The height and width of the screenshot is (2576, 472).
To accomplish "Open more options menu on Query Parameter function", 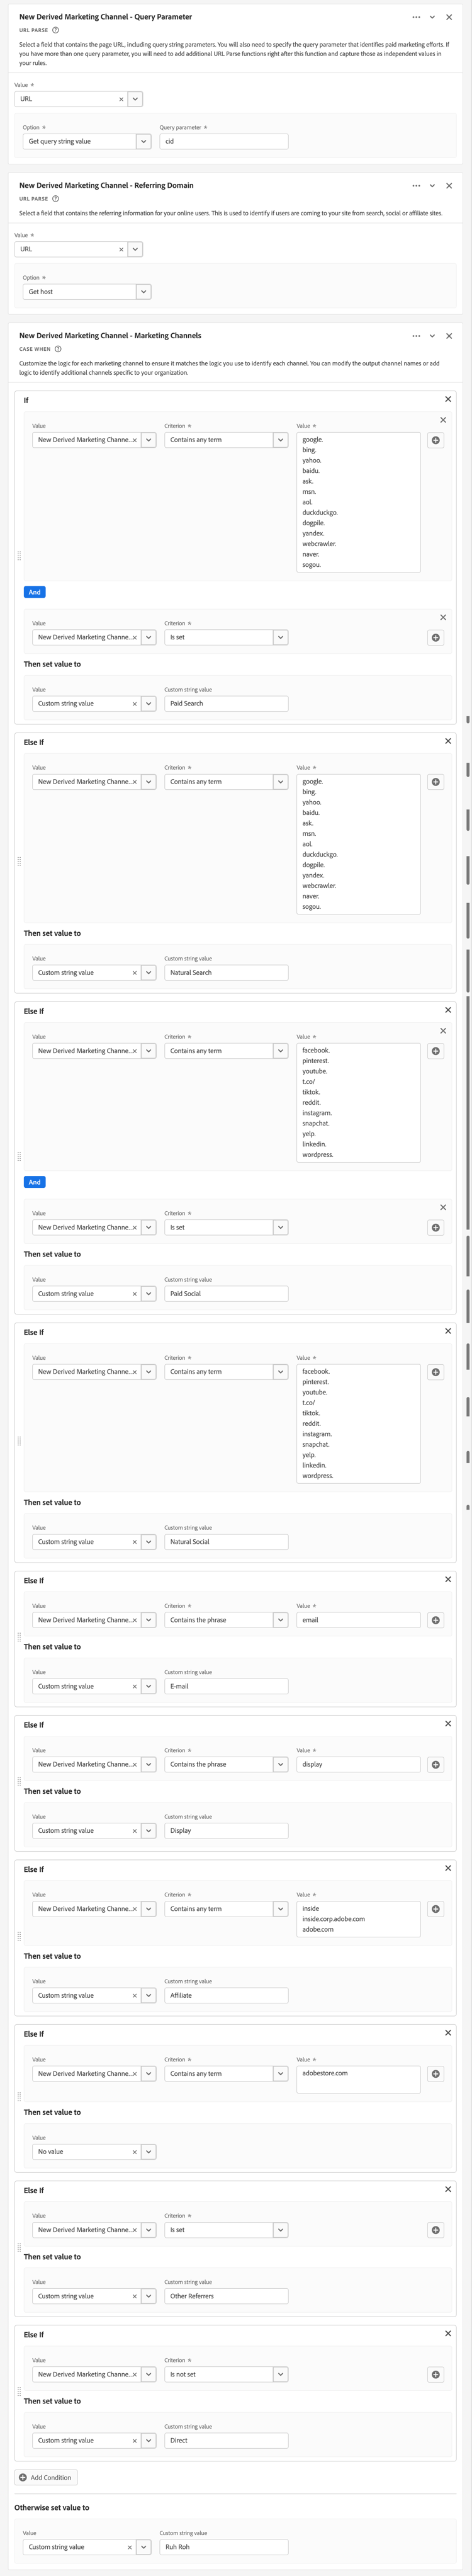I will coord(418,17).
